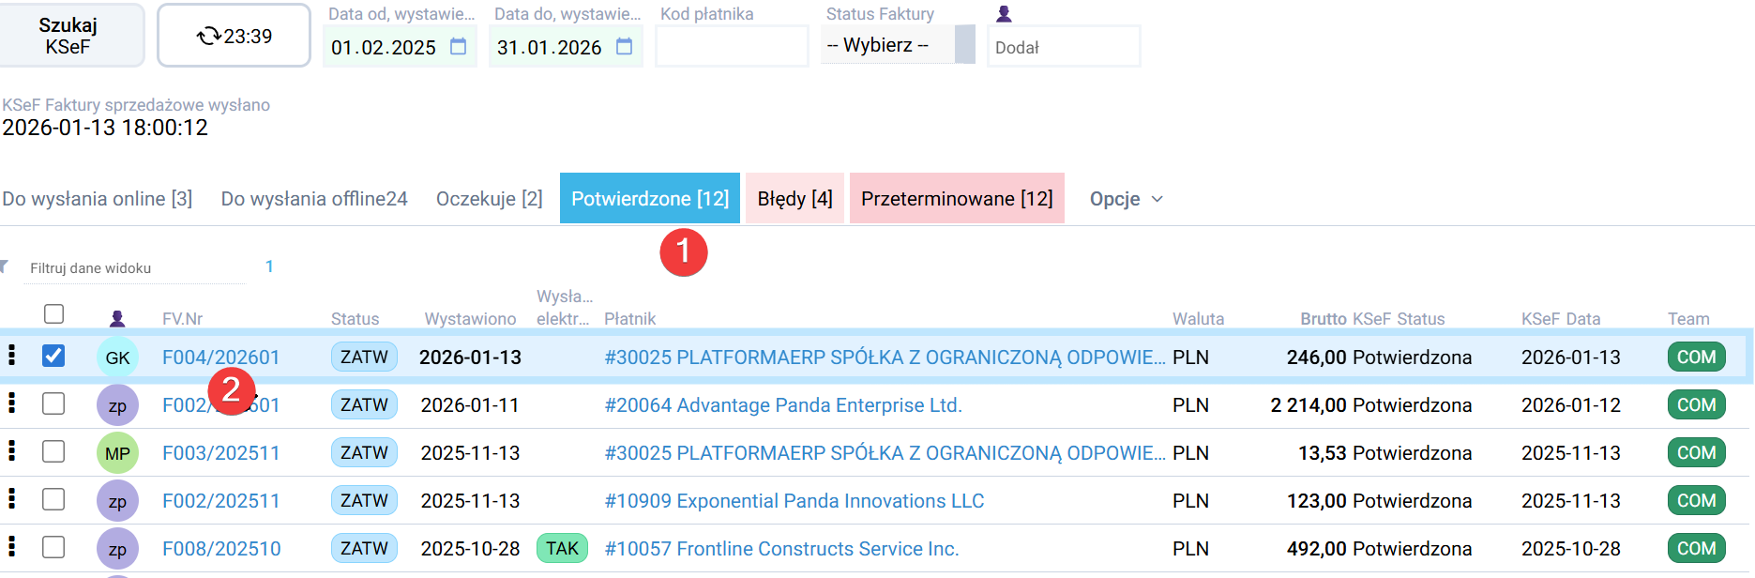The image size is (1755, 578).
Task: Check the select-all checkbox in the header
Action: tap(53, 312)
